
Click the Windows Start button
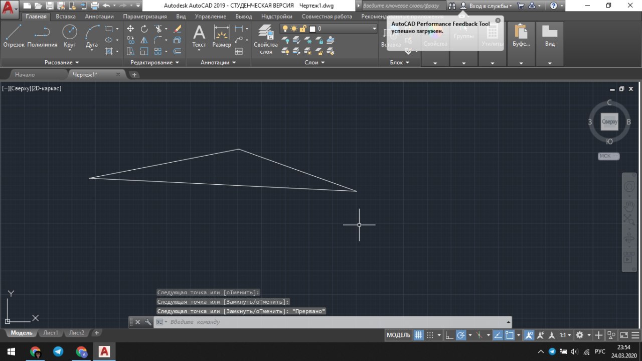[11, 352]
